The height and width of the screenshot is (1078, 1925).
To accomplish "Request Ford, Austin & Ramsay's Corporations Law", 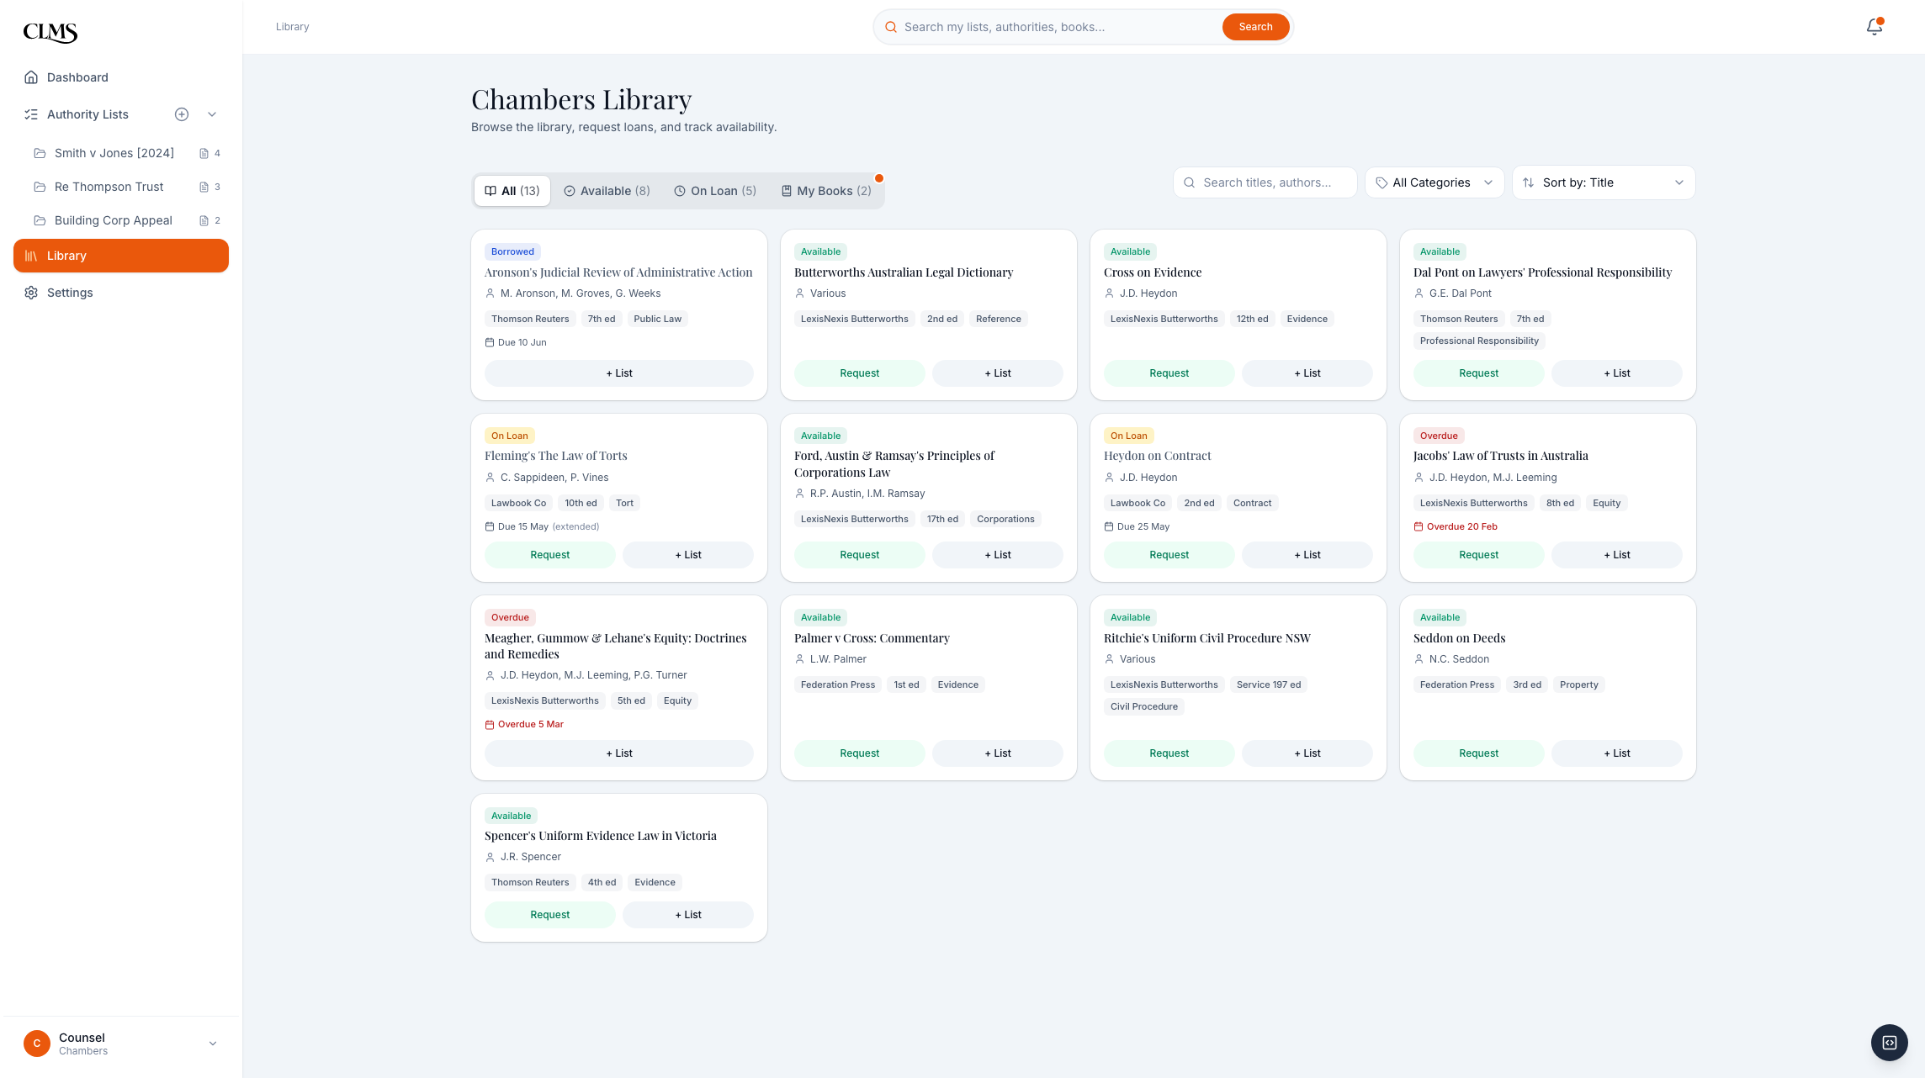I will click(860, 555).
